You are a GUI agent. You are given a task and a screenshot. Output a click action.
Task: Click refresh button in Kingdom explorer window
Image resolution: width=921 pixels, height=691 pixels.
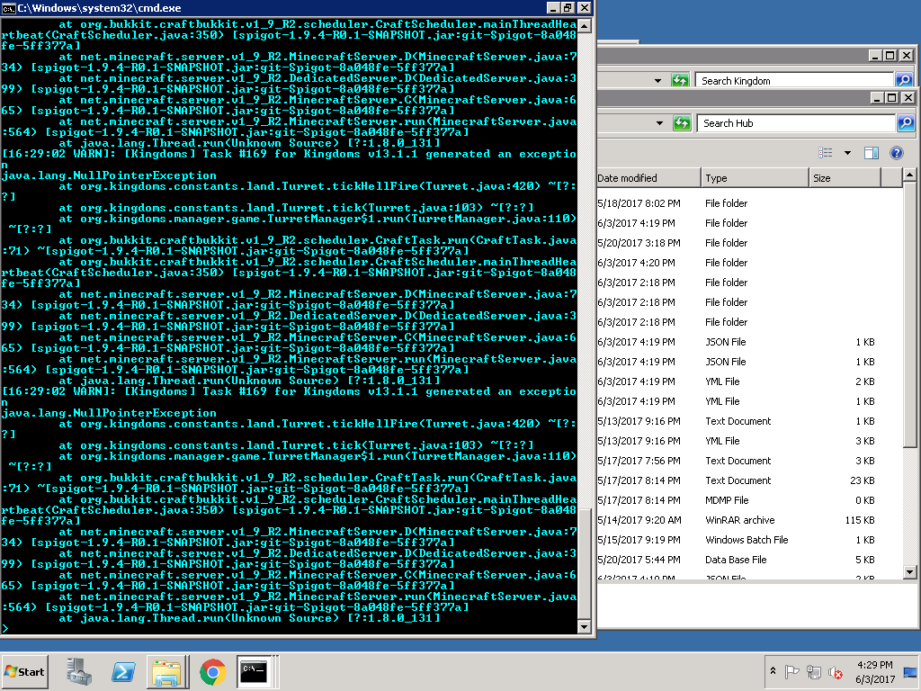coord(680,80)
